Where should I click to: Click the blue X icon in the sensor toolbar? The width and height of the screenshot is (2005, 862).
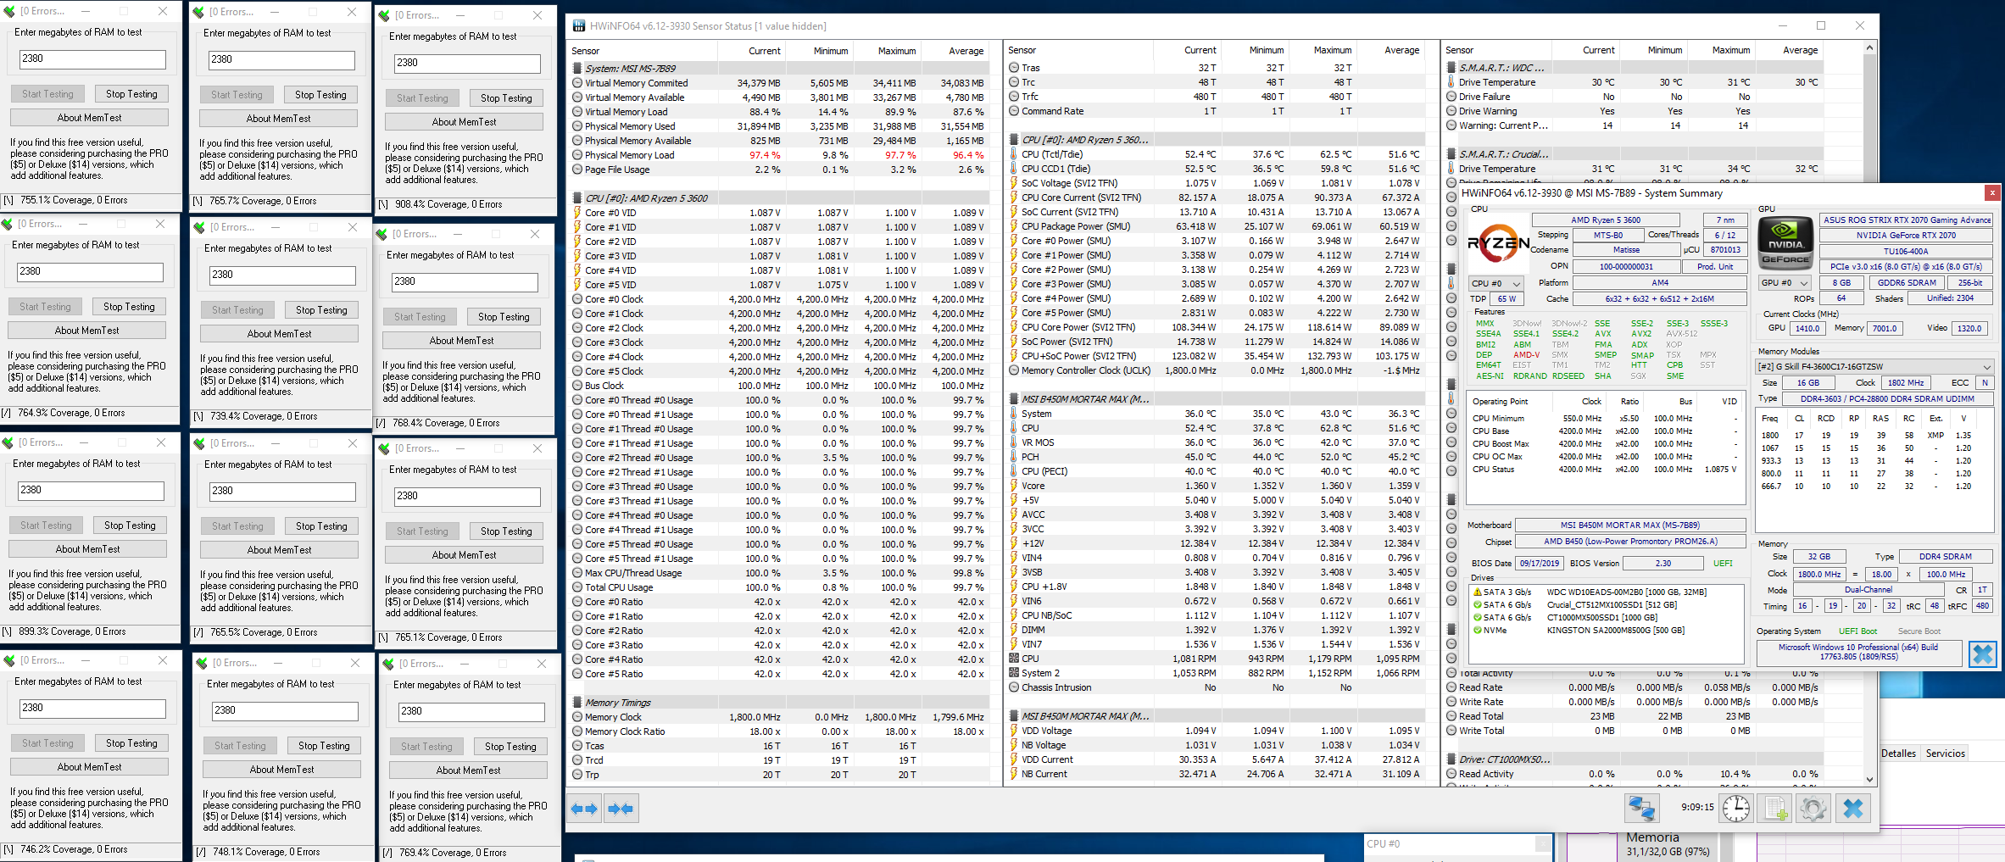pyautogui.click(x=1853, y=808)
